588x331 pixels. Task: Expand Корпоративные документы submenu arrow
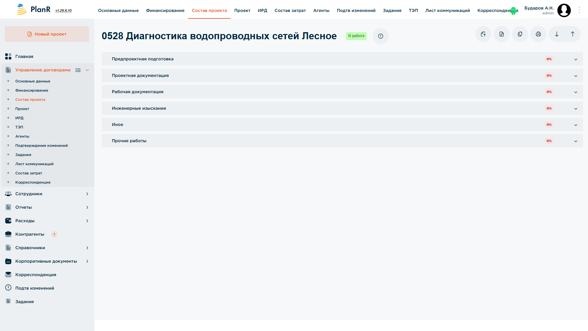tap(87, 261)
